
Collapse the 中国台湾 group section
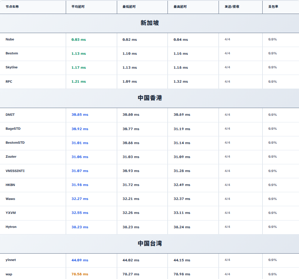tap(149, 243)
